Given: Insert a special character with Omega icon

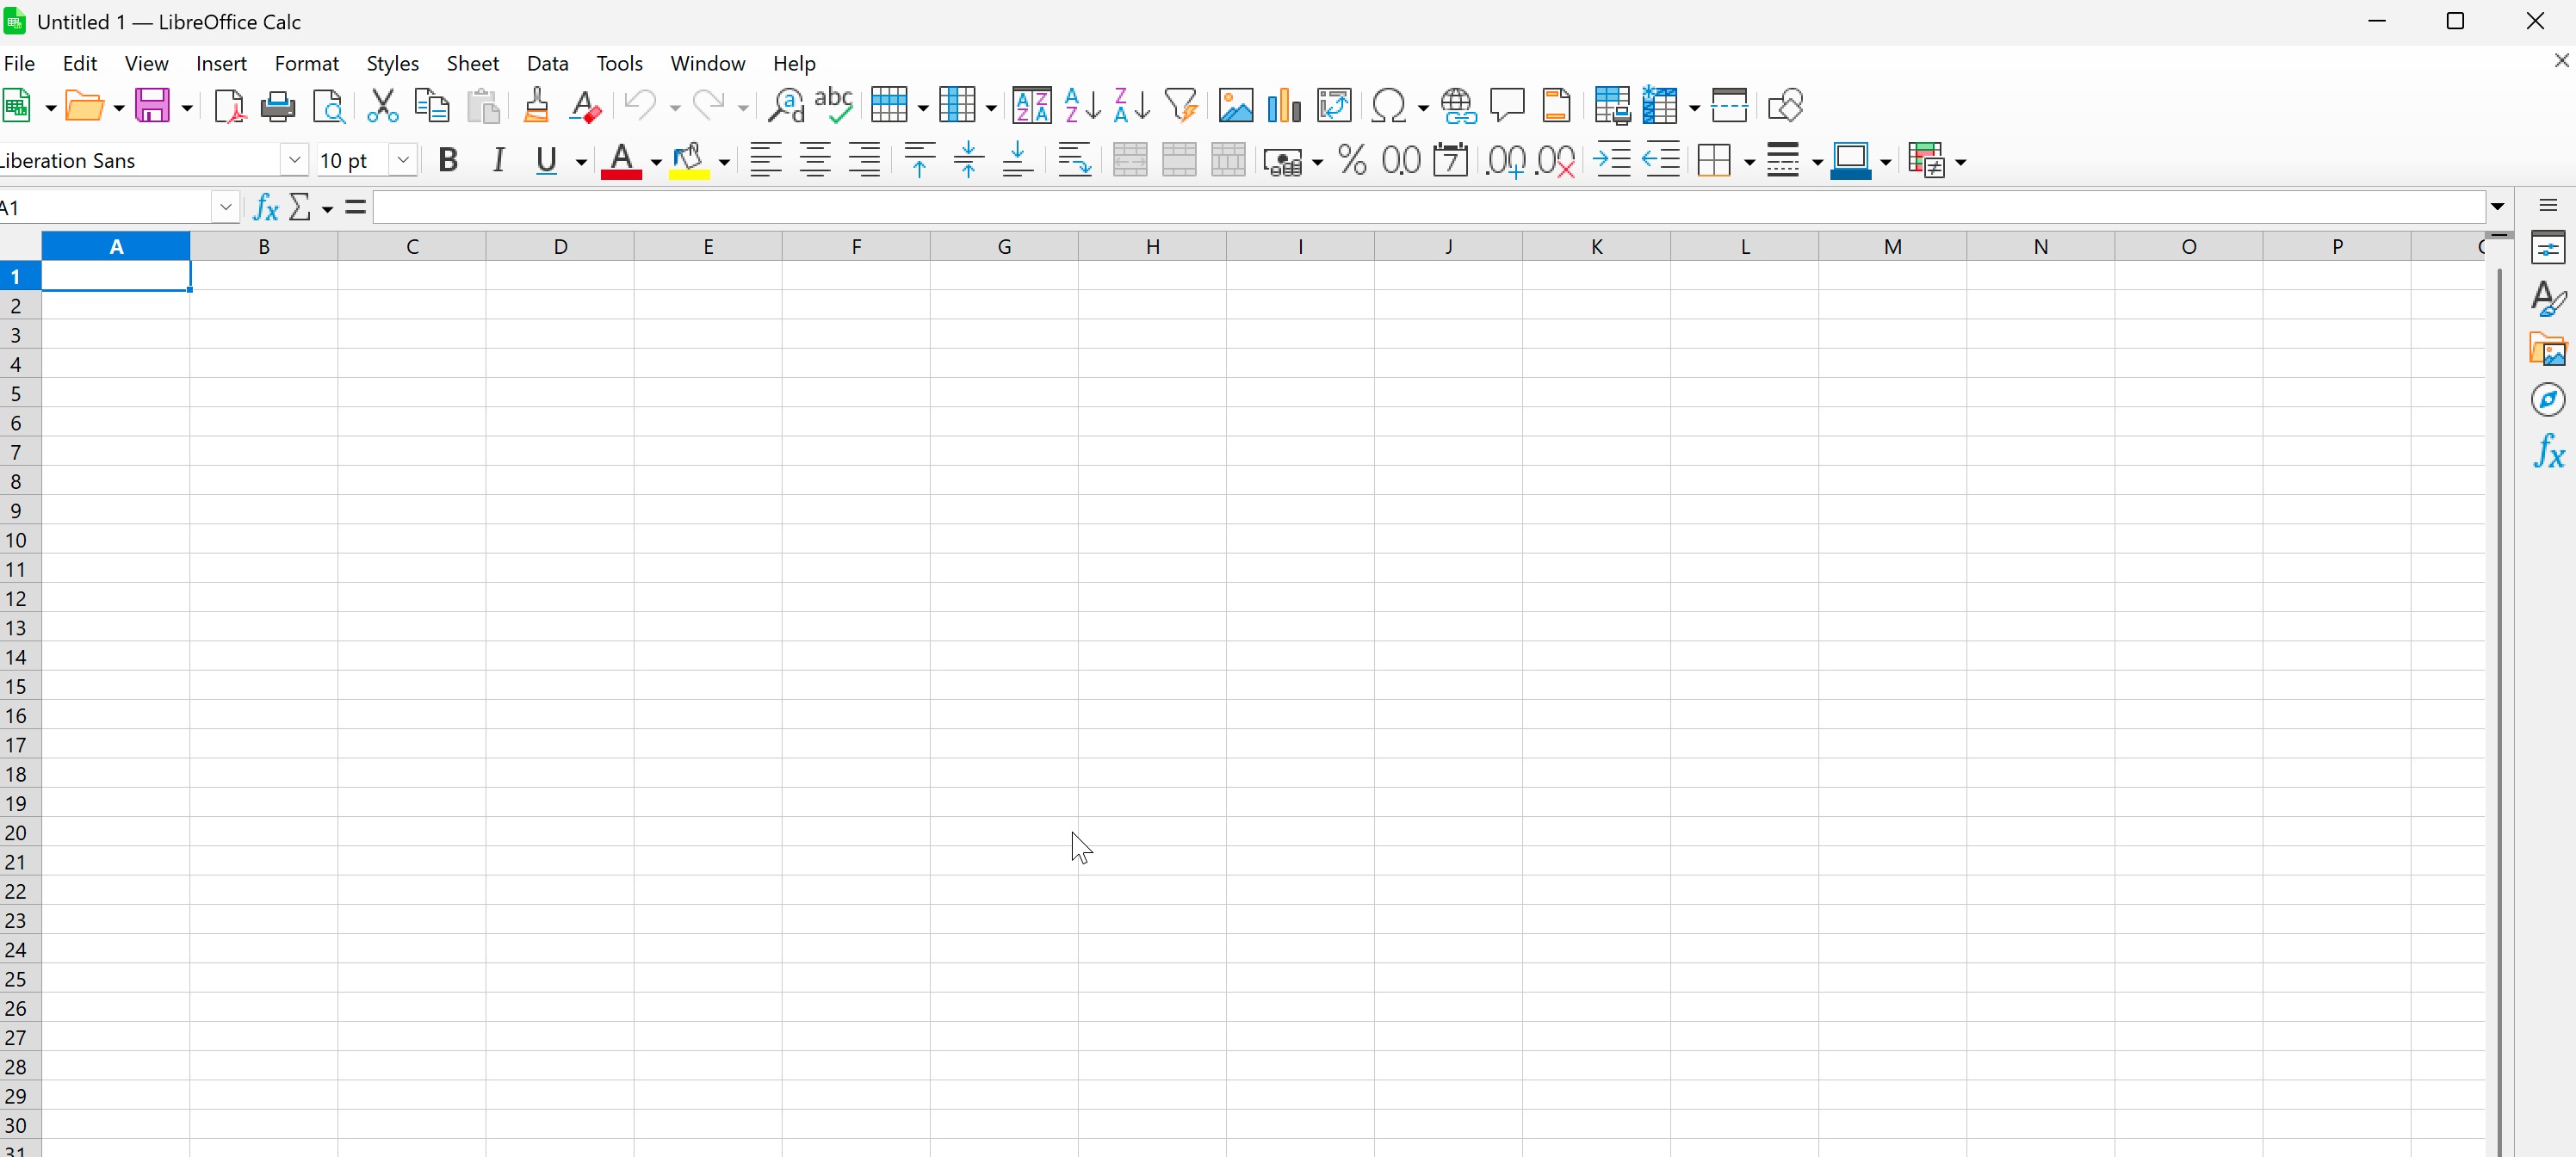Looking at the screenshot, I should pyautogui.click(x=1388, y=105).
